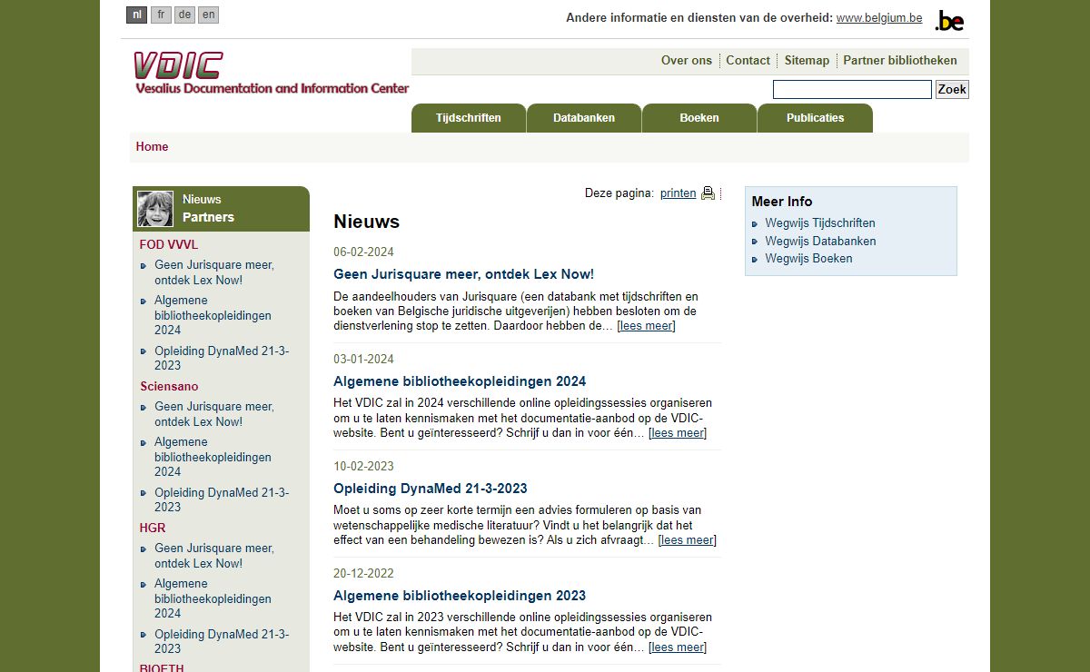Switch language to German (de)
Viewport: 1090px width, 672px height.
point(184,15)
